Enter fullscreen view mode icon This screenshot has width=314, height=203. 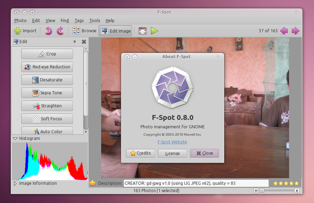(143, 31)
